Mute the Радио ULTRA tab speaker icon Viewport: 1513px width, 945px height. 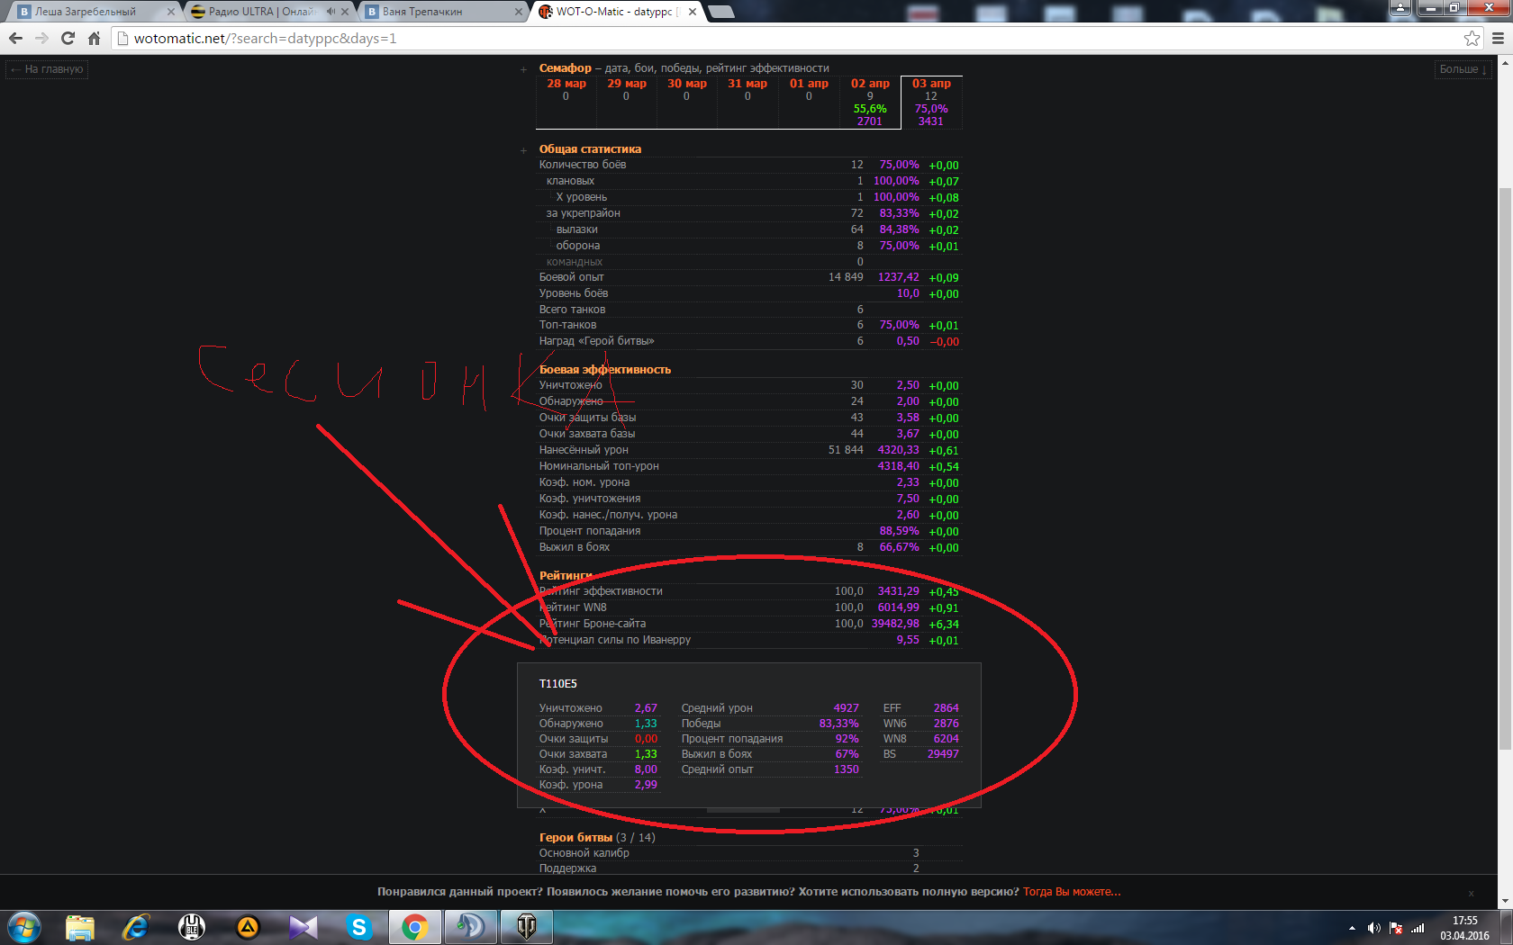point(331,12)
